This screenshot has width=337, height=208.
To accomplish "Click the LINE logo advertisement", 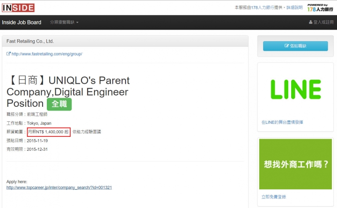I will [295, 89].
